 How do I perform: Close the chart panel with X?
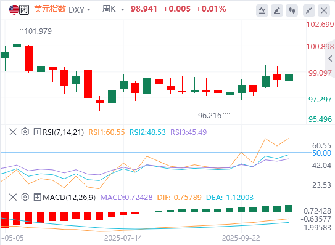(x=324, y=10)
